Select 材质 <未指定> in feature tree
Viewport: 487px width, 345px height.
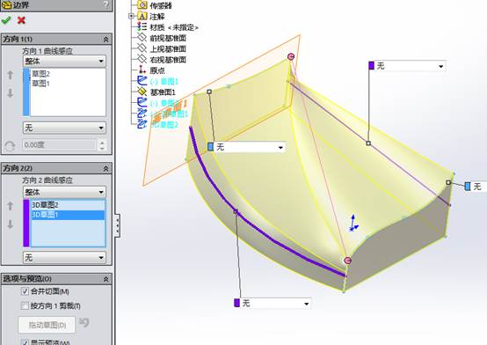click(174, 27)
